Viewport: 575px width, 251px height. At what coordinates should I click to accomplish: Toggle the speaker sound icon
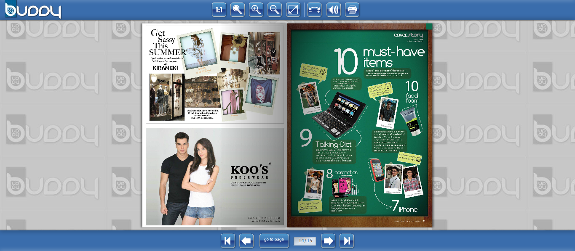point(334,10)
